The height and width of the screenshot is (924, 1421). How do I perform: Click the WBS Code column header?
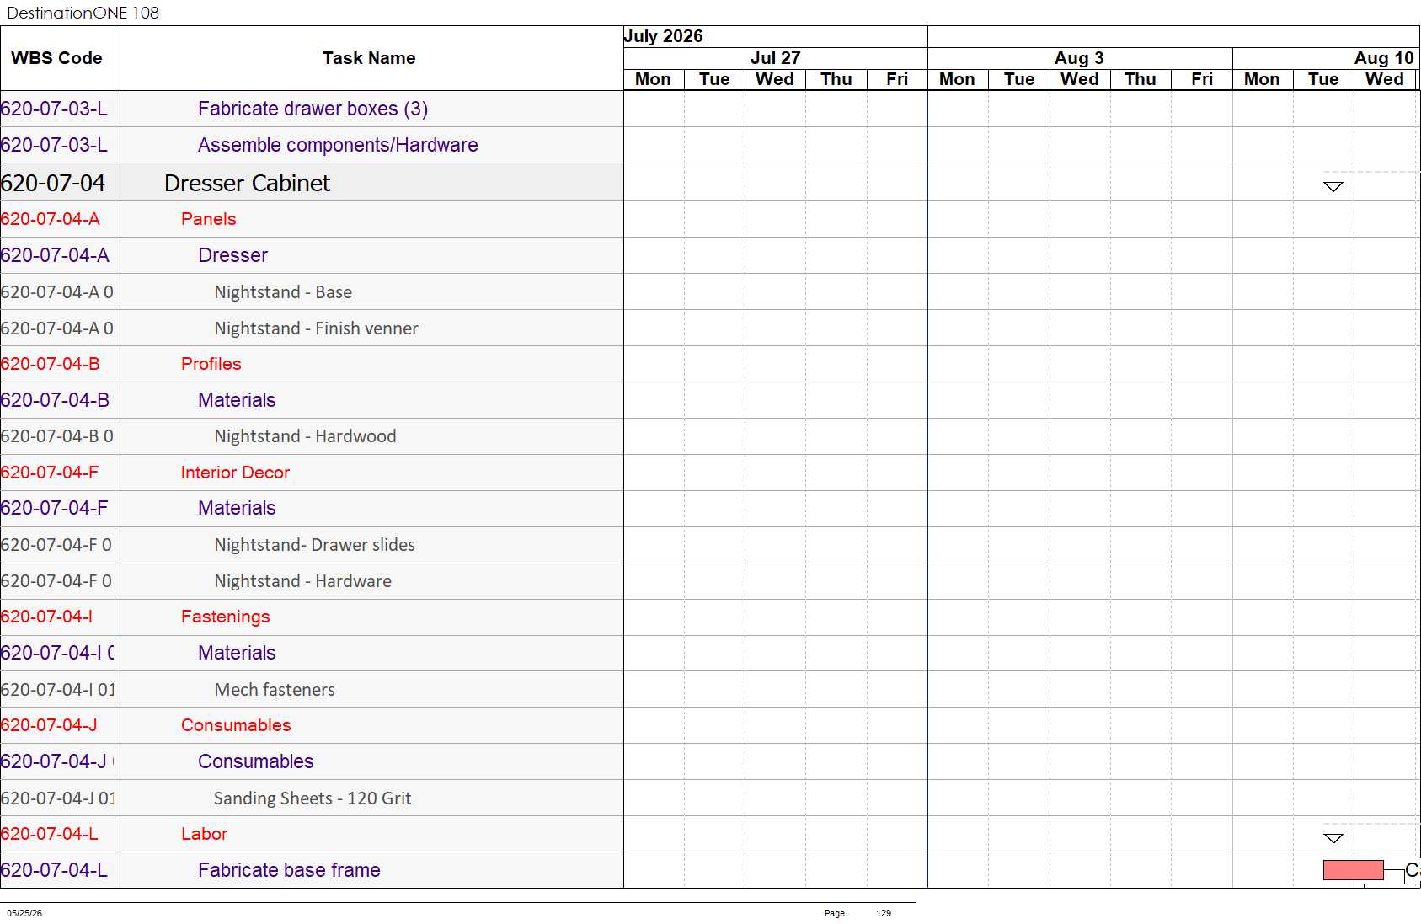tap(56, 58)
